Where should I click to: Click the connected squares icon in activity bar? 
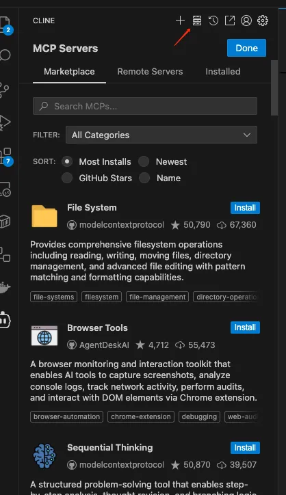5,254
